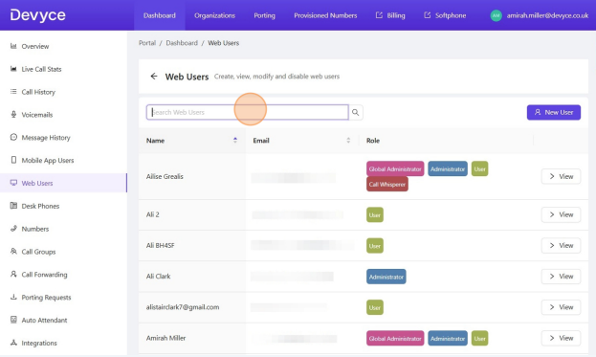596x357 pixels.
Task: Focus the Search Web Users field
Action: [x=247, y=112]
